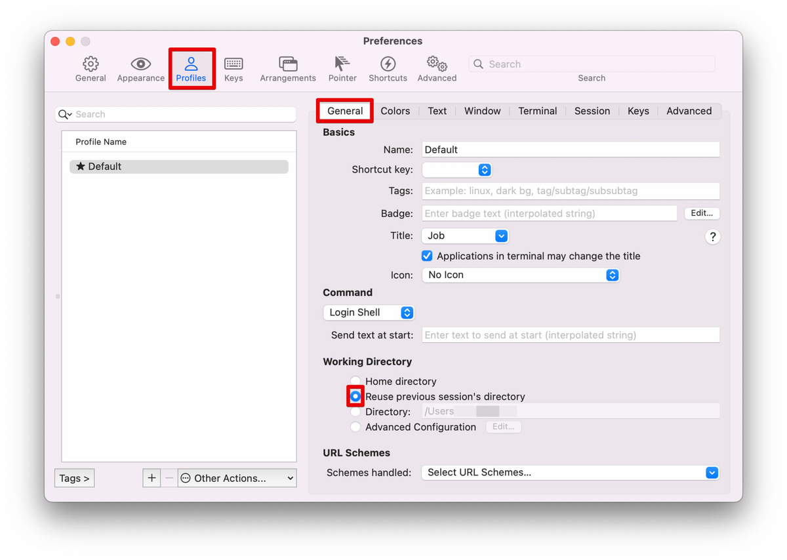Image resolution: width=787 pixels, height=560 pixels.
Task: Open the General preferences gear icon
Action: tap(91, 64)
